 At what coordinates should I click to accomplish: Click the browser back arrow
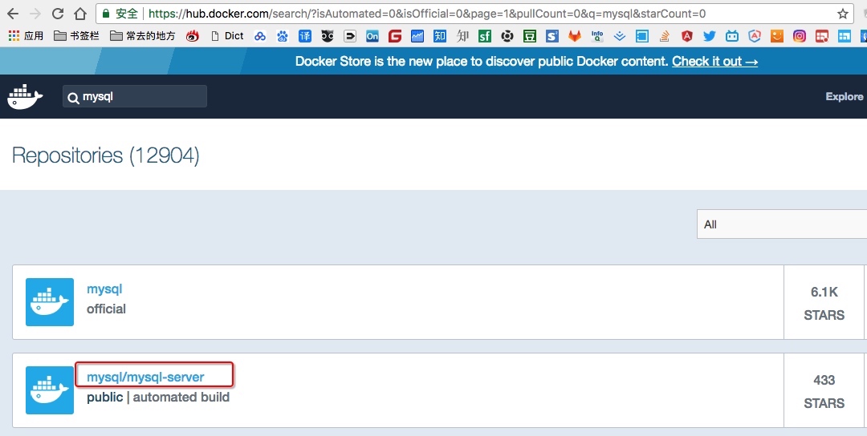(x=12, y=14)
